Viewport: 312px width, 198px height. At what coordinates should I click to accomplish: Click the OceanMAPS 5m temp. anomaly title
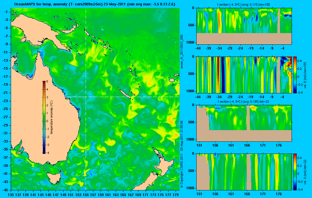95,4
